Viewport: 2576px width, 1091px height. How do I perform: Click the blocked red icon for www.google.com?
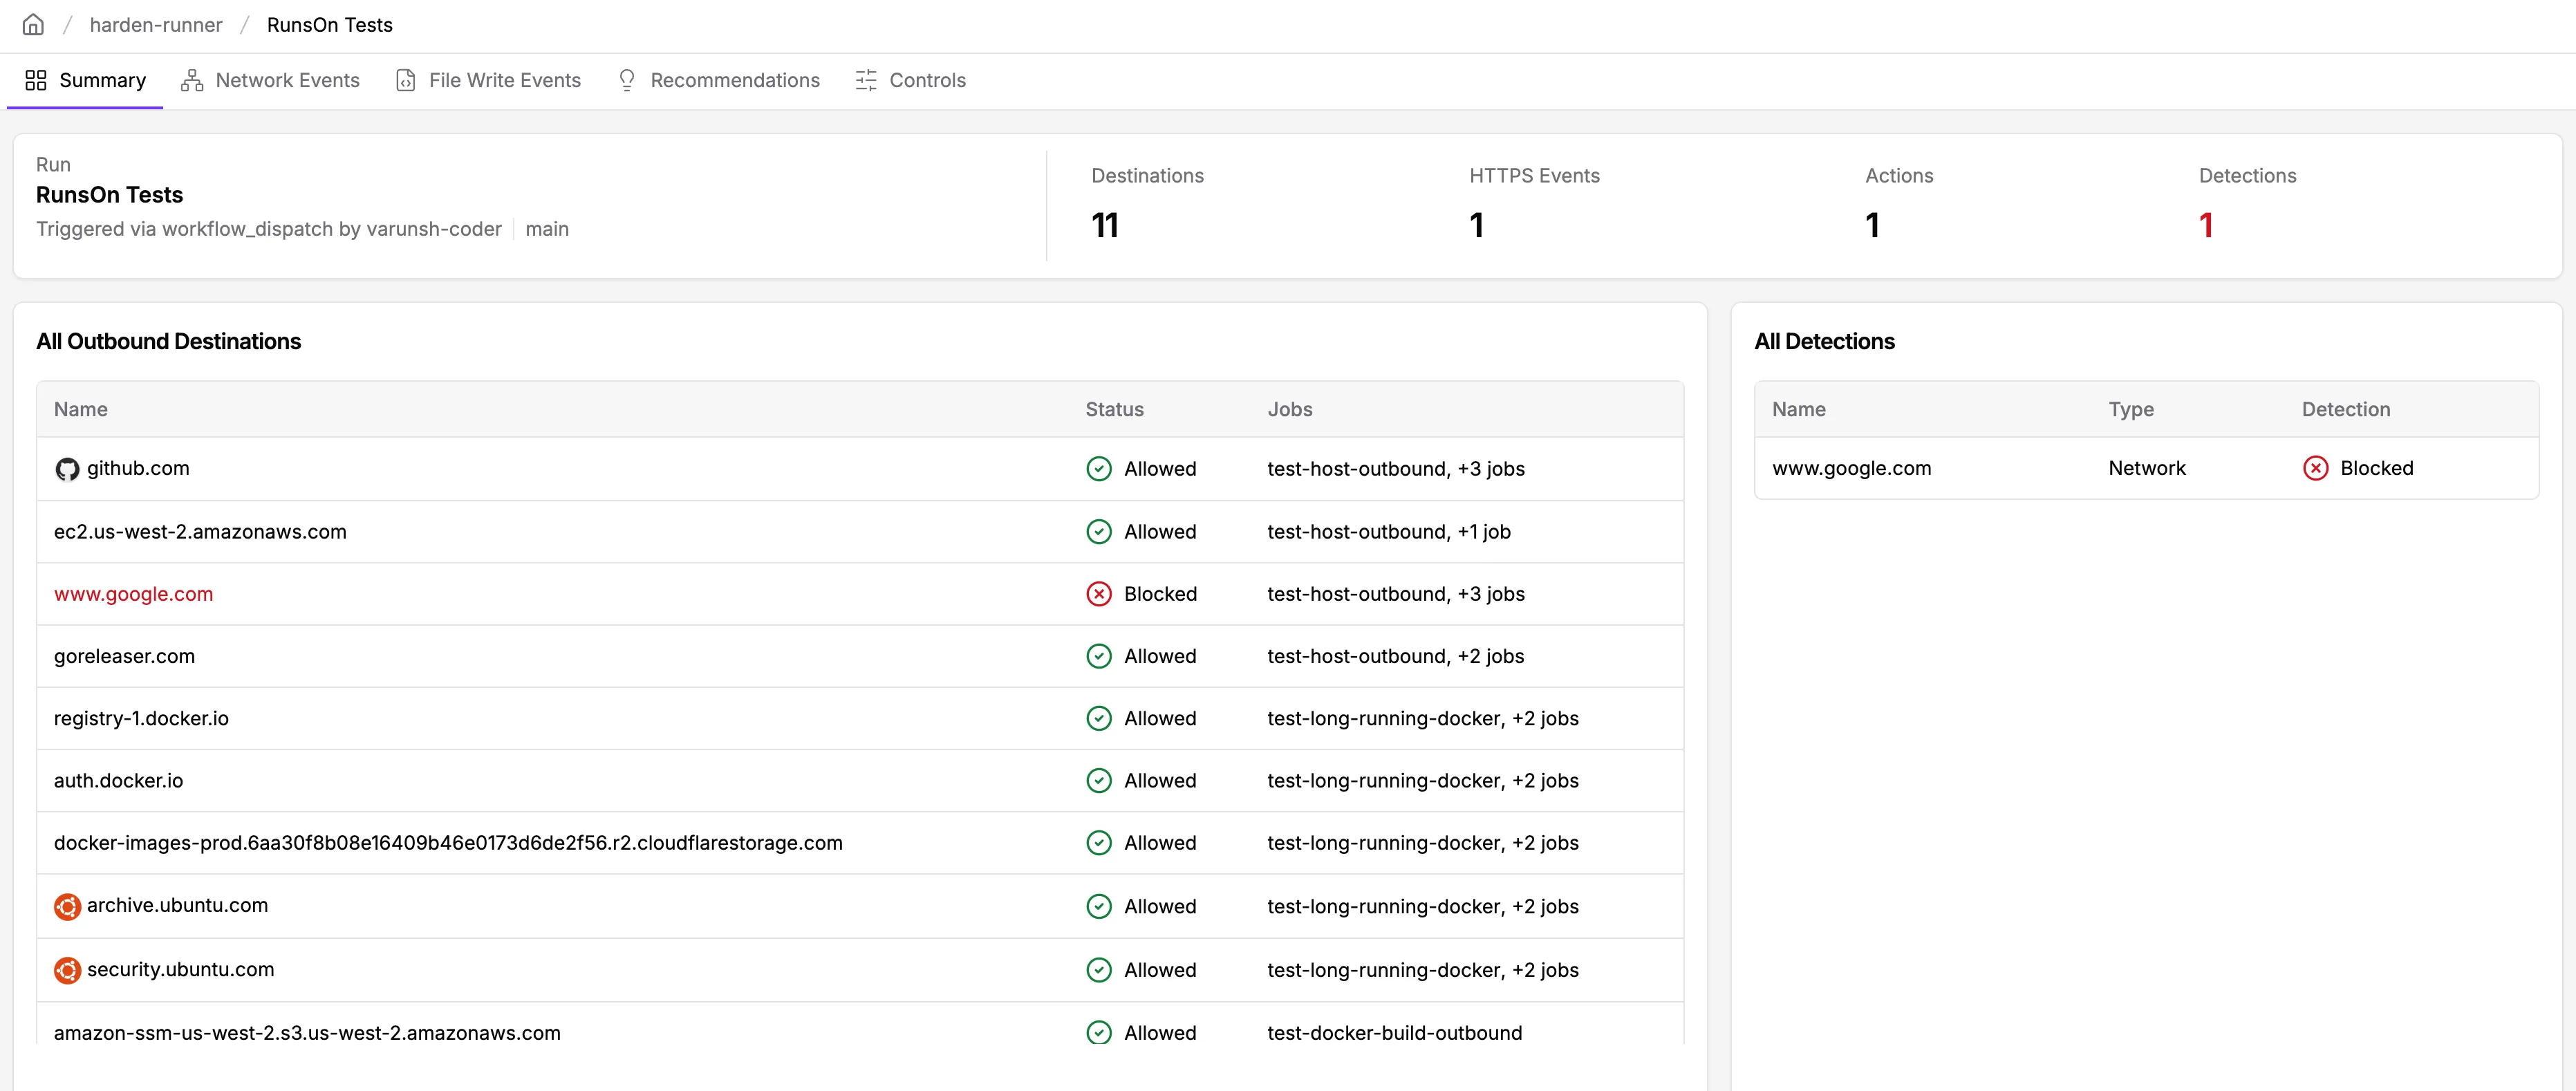pyautogui.click(x=1099, y=593)
